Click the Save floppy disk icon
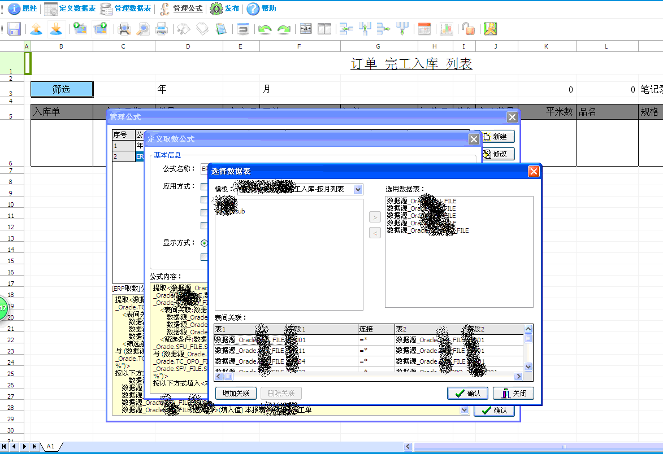This screenshot has height=454, width=663. tap(14, 29)
